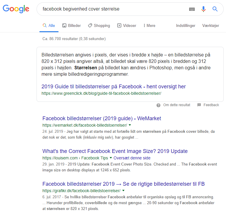Start voice search with microphone icon
The height and width of the screenshot is (217, 226).
[x=203, y=9]
